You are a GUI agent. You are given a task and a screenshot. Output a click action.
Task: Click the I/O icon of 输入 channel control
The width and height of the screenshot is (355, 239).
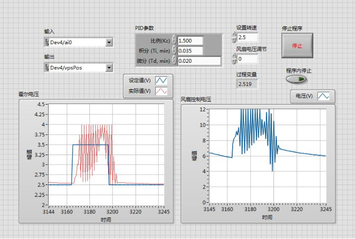tap(47, 43)
